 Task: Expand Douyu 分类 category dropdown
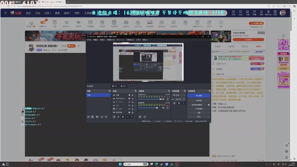(48, 13)
